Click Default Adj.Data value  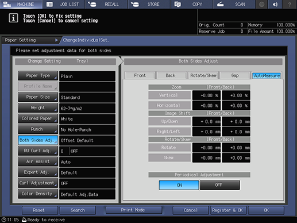pyautogui.click(x=87, y=194)
